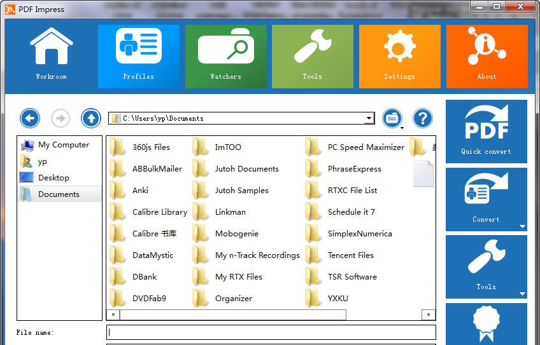Open the About info tile

click(x=487, y=56)
